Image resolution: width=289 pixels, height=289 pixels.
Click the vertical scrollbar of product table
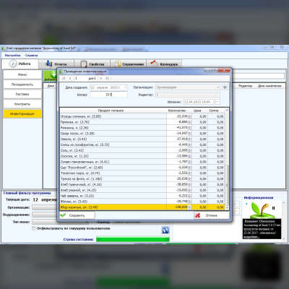[x=227, y=159]
